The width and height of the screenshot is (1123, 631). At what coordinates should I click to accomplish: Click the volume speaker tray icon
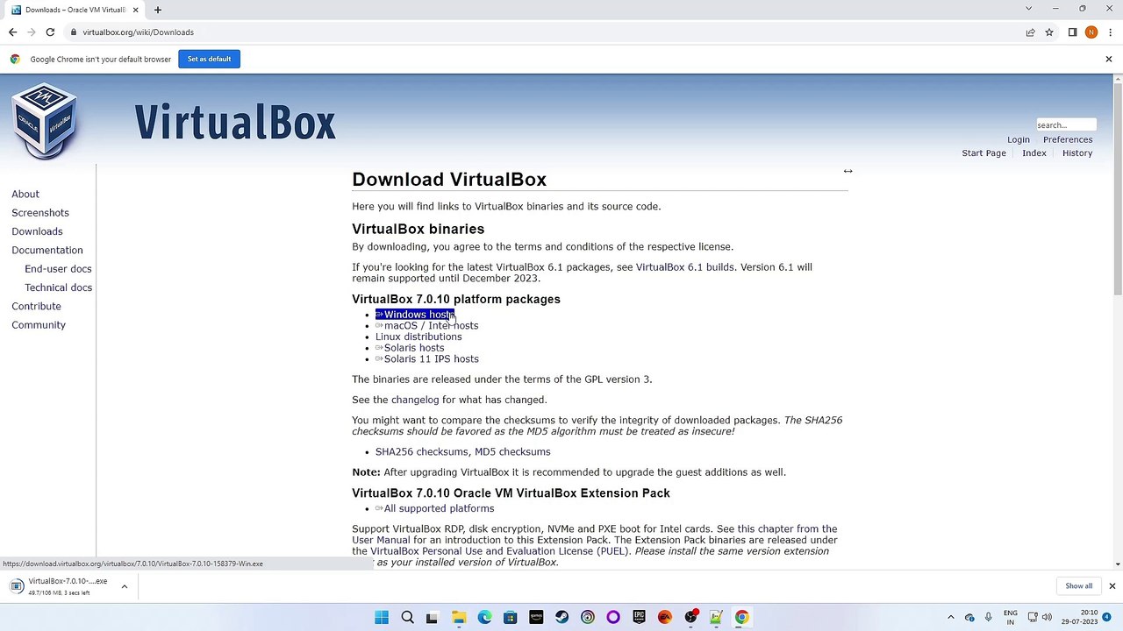tap(1046, 618)
